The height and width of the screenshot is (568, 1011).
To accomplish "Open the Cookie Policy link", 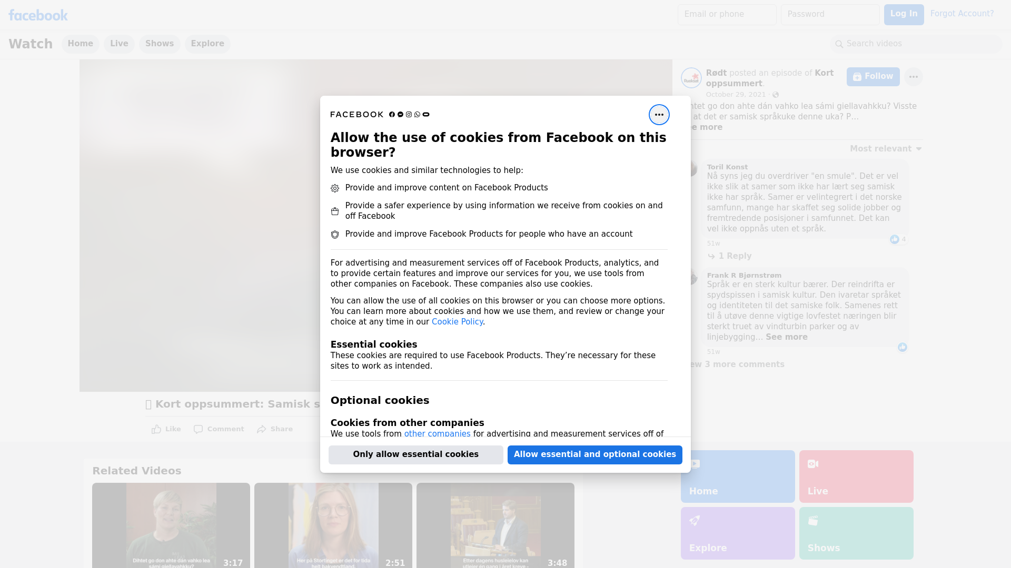I will 457,322.
